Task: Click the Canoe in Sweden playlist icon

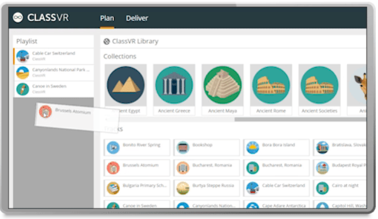Action: (x=22, y=89)
